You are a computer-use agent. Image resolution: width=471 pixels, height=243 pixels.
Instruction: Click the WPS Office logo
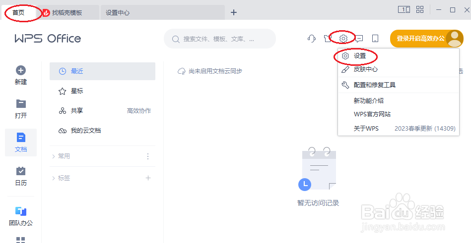click(x=48, y=39)
